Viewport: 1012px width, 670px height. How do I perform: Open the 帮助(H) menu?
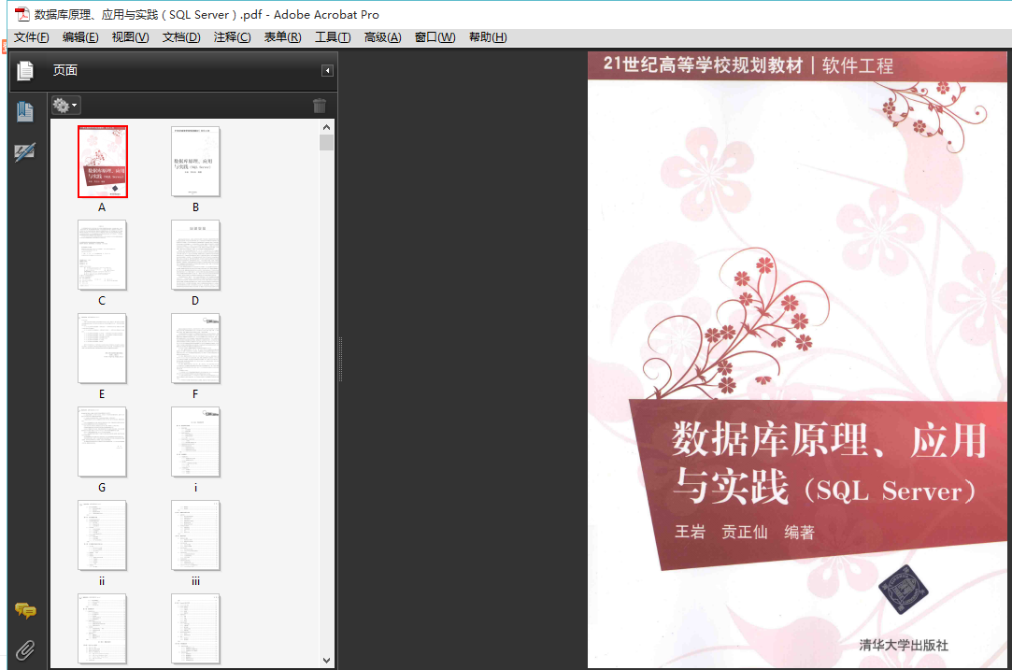tap(488, 37)
